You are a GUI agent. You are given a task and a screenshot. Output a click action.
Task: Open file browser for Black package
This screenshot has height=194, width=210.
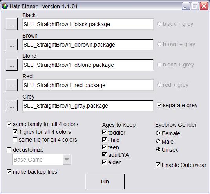(12, 24)
